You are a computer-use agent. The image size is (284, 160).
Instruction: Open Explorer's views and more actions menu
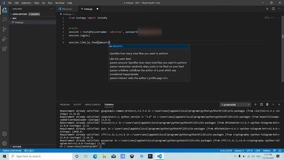[51, 9]
